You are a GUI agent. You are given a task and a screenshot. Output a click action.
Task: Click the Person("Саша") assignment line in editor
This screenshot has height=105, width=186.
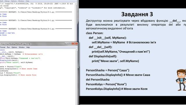(x=11, y=67)
